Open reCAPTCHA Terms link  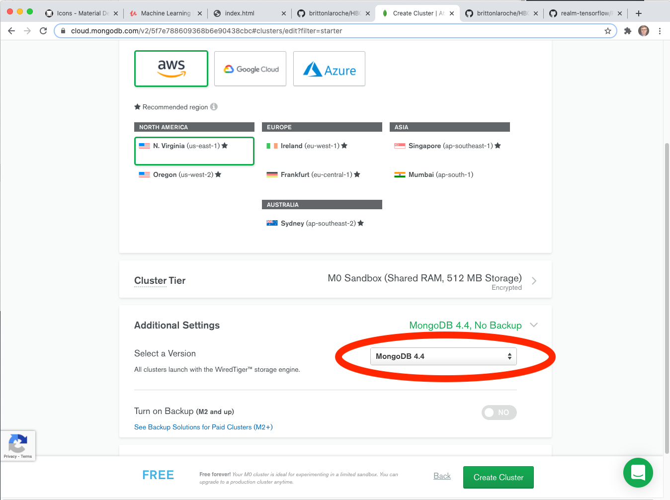coord(26,456)
